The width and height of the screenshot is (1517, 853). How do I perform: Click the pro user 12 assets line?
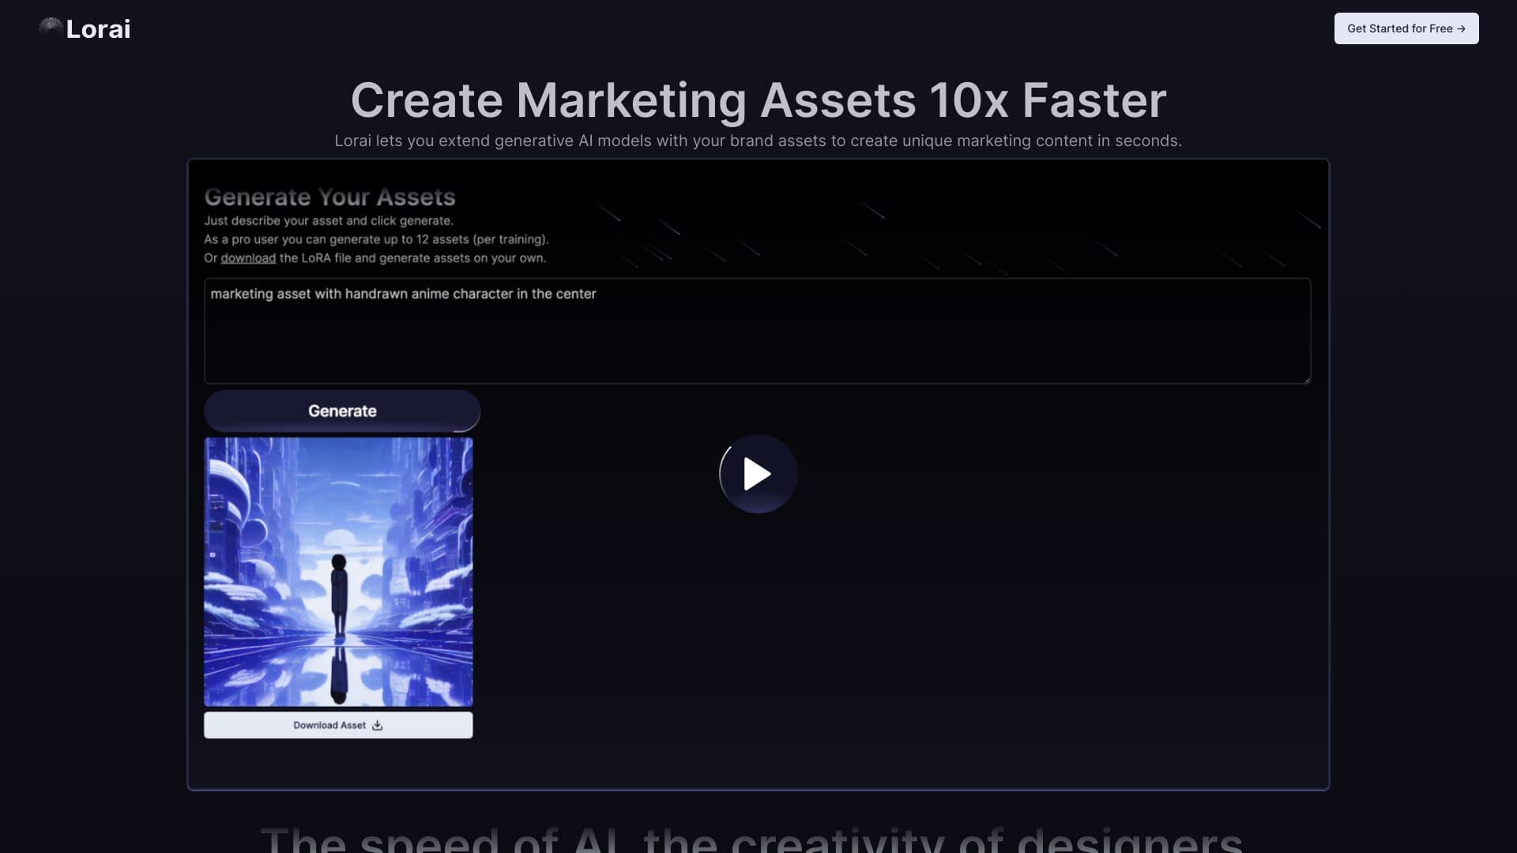point(376,239)
